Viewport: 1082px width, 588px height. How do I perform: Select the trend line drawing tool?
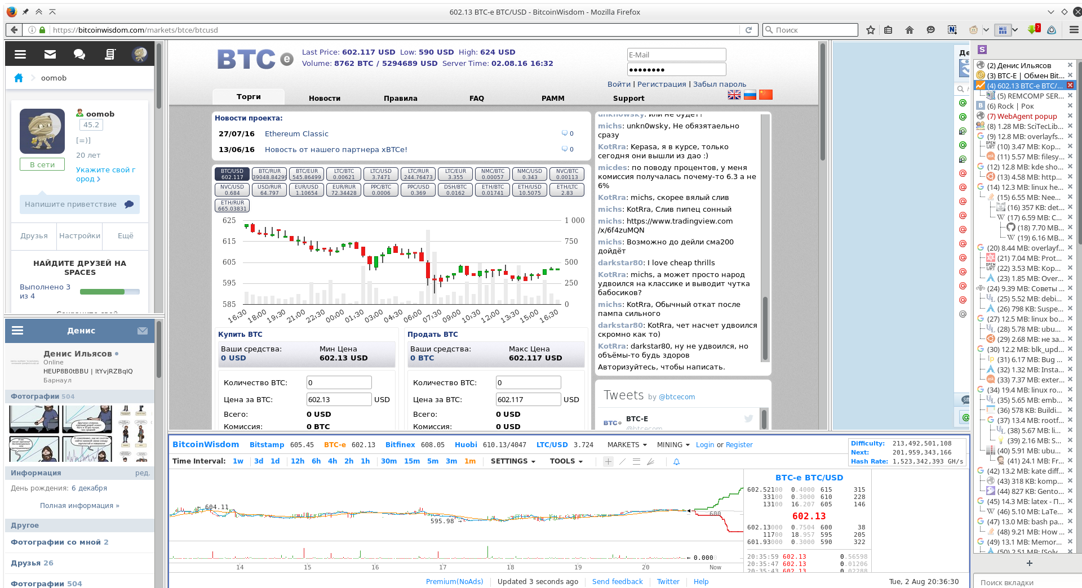pyautogui.click(x=622, y=461)
